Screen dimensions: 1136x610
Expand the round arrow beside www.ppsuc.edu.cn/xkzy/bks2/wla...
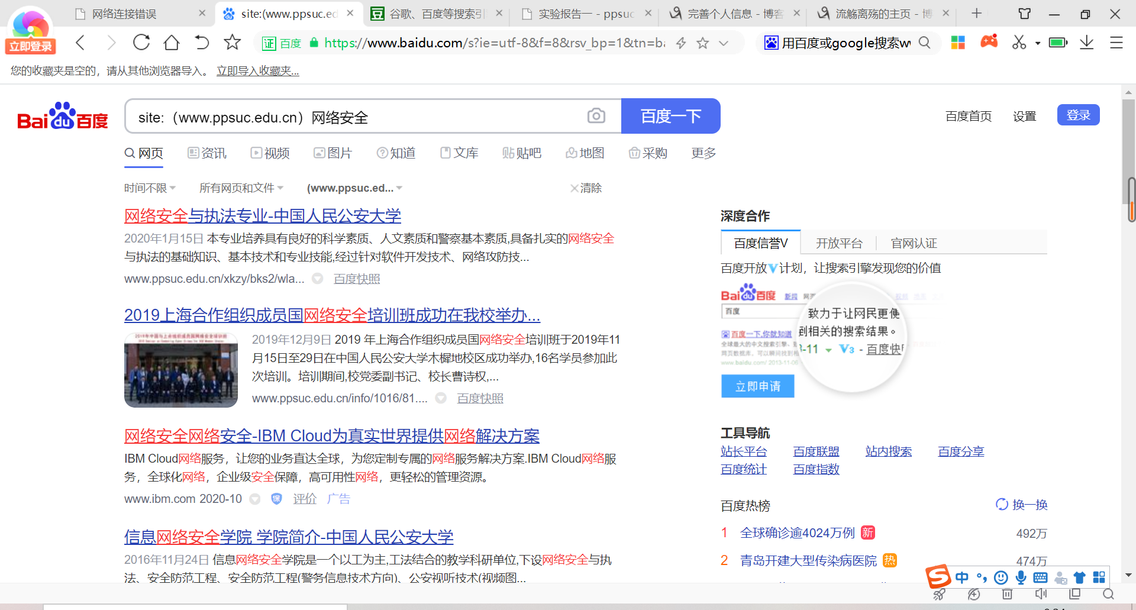[x=318, y=279]
